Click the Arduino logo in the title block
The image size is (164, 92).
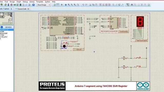pyautogui.click(x=143, y=86)
